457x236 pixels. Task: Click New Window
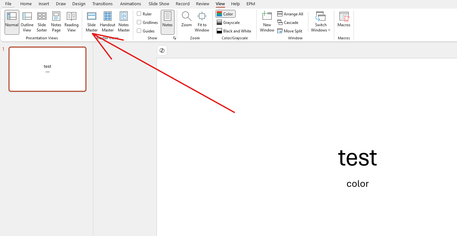[x=267, y=21]
